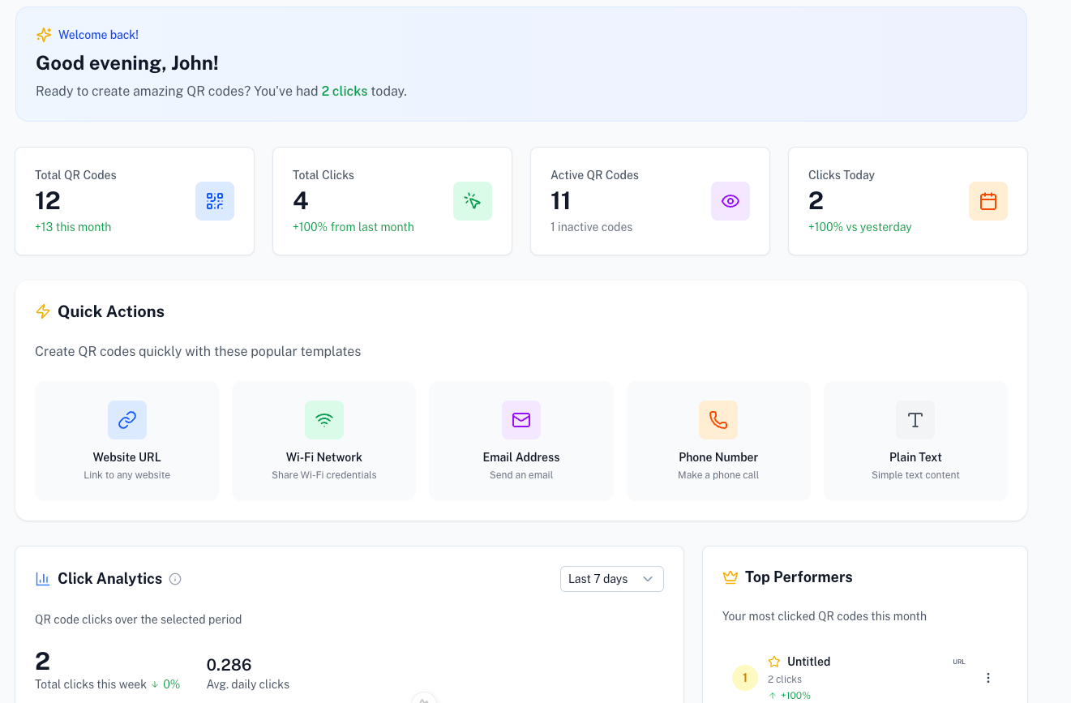Image resolution: width=1071 pixels, height=703 pixels.
Task: Click the eye icon on Active QR Codes card
Action: (x=730, y=200)
